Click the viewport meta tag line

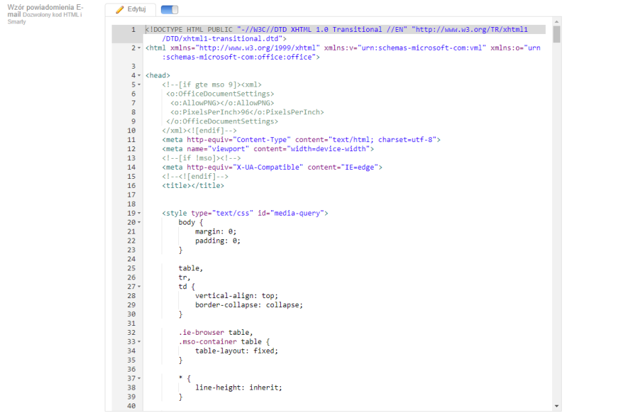[268, 149]
